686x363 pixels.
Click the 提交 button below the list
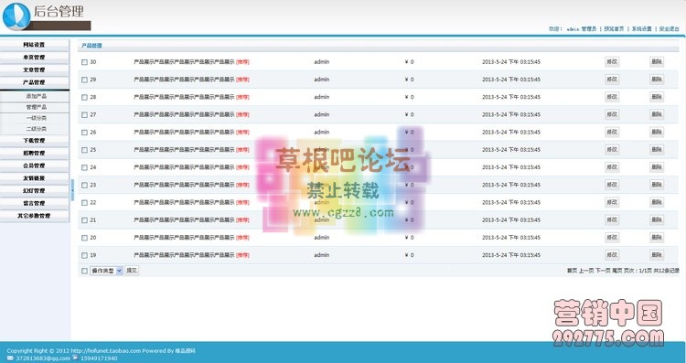pyautogui.click(x=132, y=271)
